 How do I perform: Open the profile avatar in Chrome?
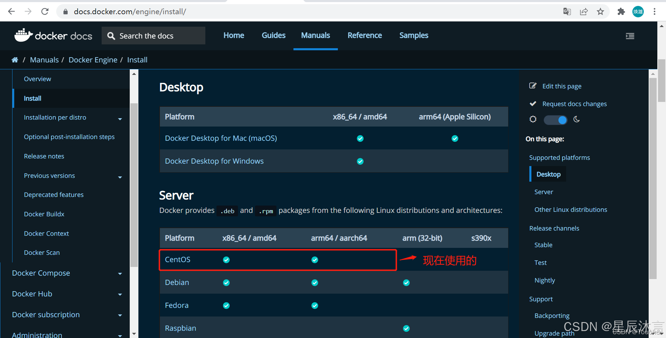click(x=638, y=11)
